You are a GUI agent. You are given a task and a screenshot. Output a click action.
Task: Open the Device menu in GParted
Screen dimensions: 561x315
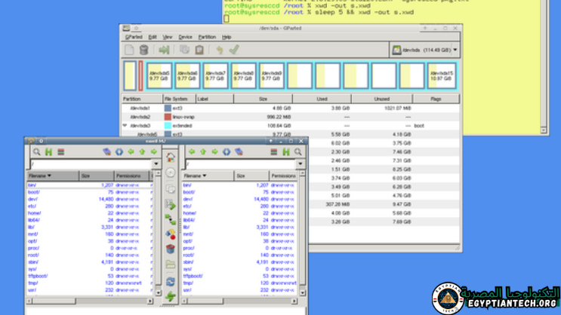(x=185, y=37)
